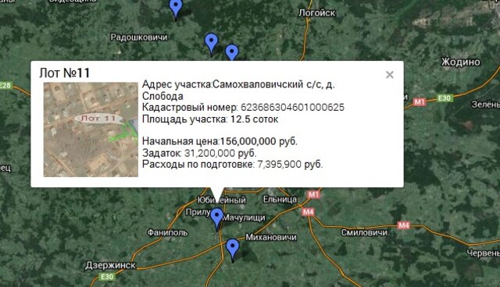Click the Смиловичи town label

point(364,232)
